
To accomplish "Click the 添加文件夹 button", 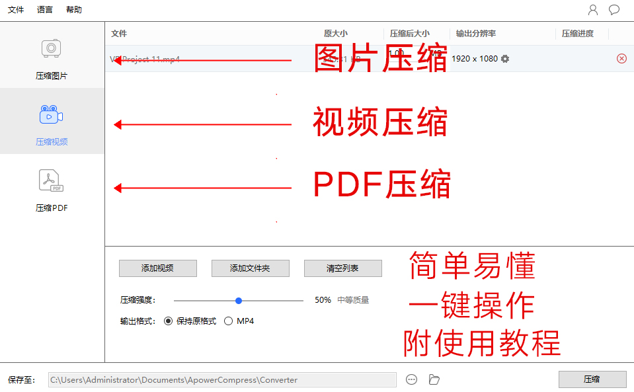I will pyautogui.click(x=251, y=268).
